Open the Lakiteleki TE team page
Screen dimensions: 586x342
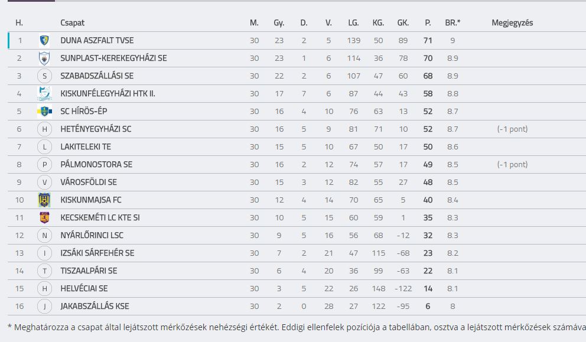86,147
